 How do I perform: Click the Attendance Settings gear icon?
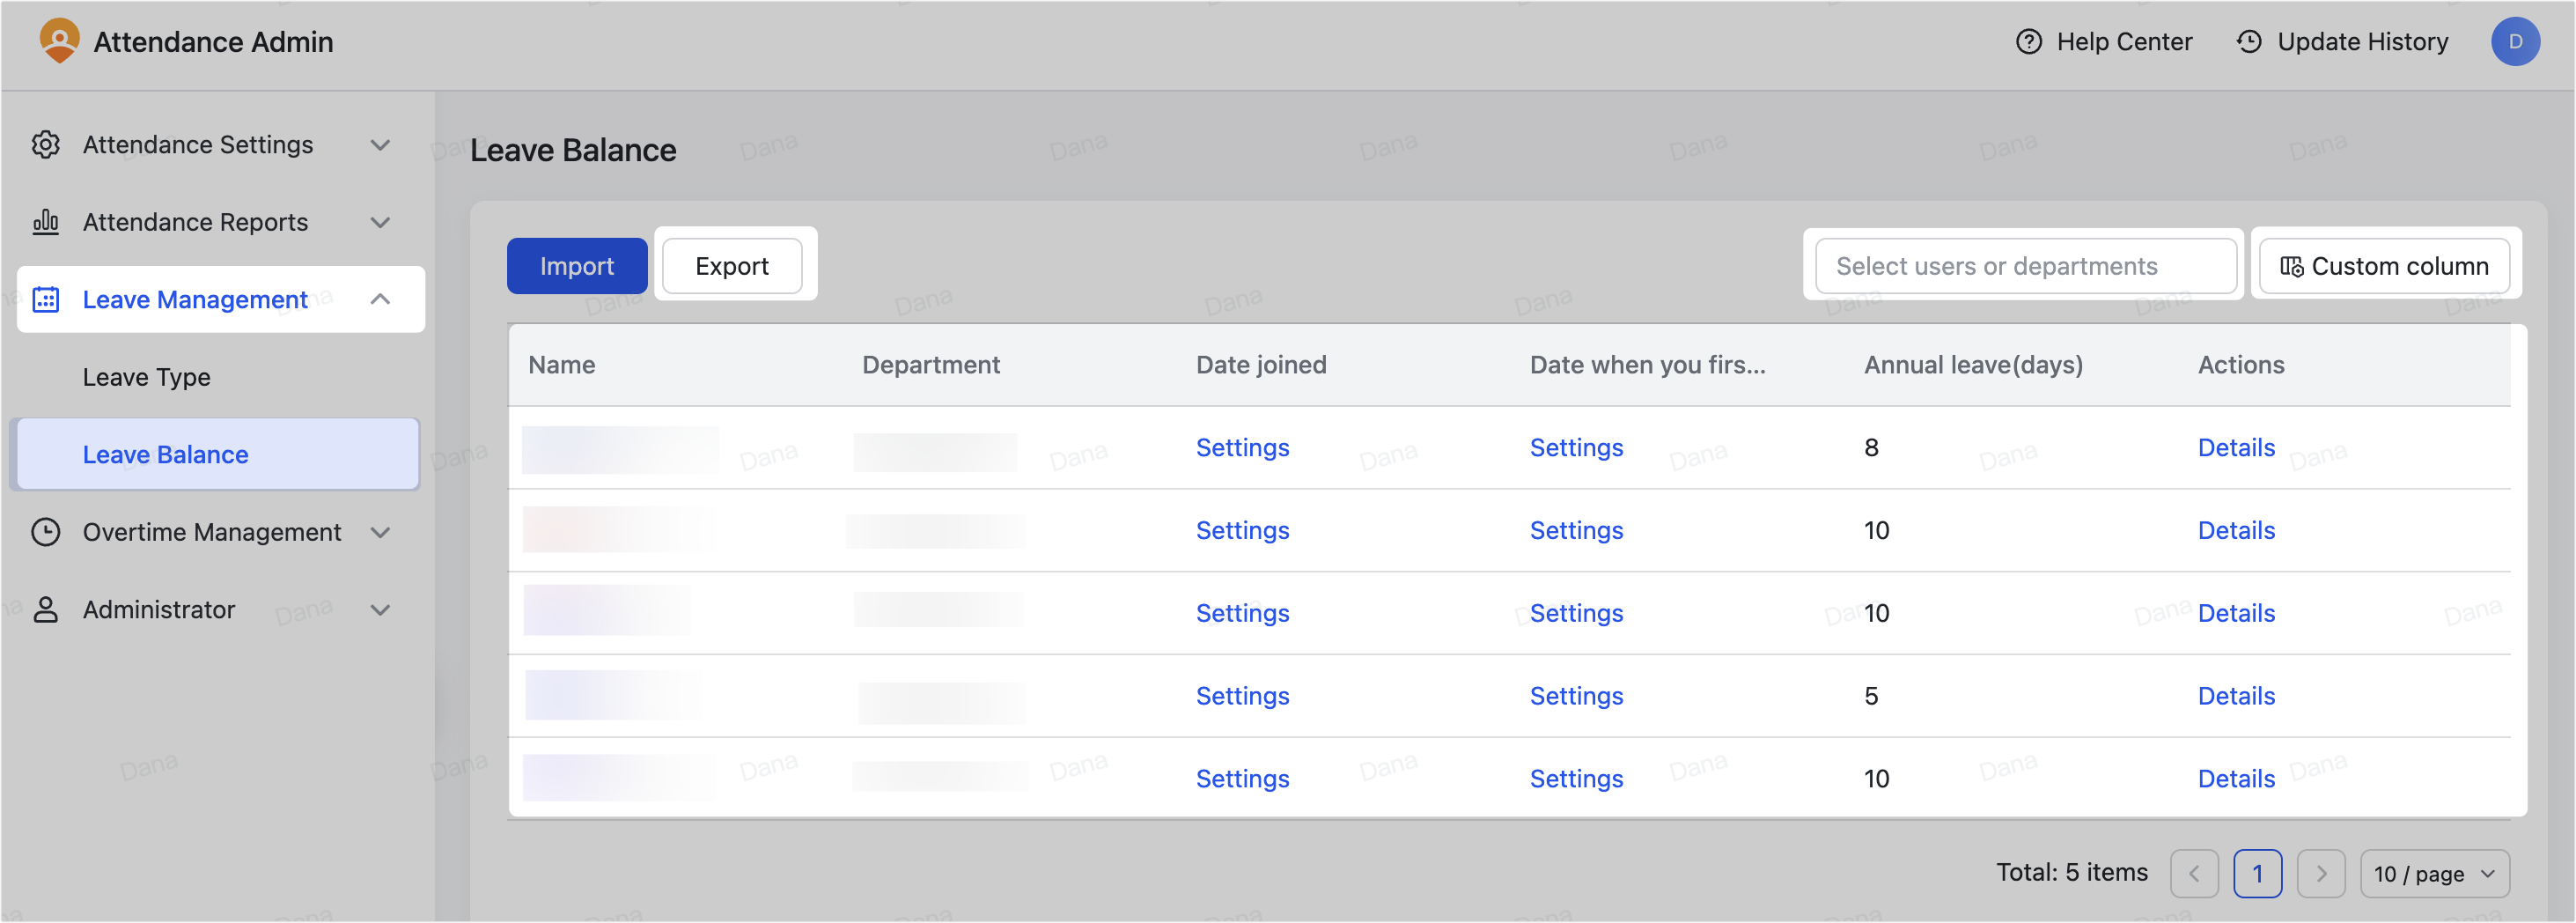[x=46, y=145]
